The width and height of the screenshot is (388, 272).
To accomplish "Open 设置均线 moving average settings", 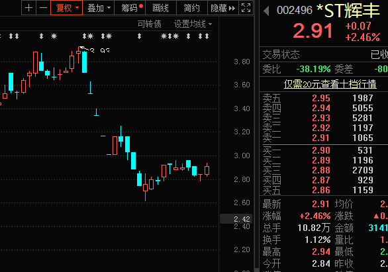I will [x=193, y=24].
